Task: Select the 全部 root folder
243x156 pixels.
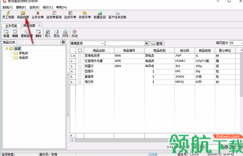Action: 18,48
